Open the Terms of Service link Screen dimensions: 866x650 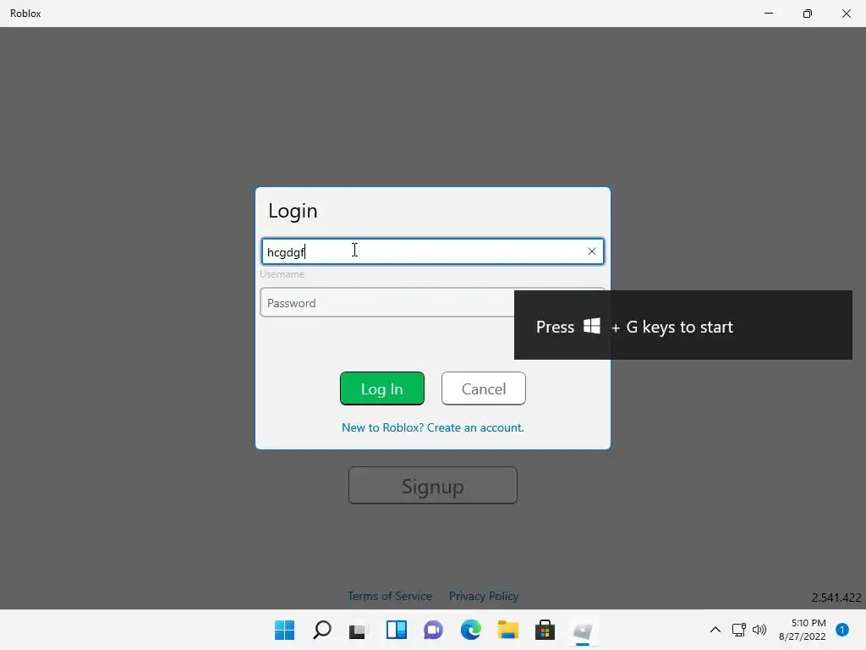(x=389, y=596)
